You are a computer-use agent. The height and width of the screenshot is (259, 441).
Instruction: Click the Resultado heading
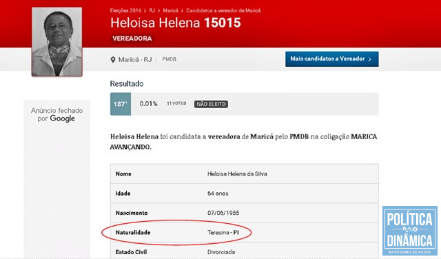127,84
